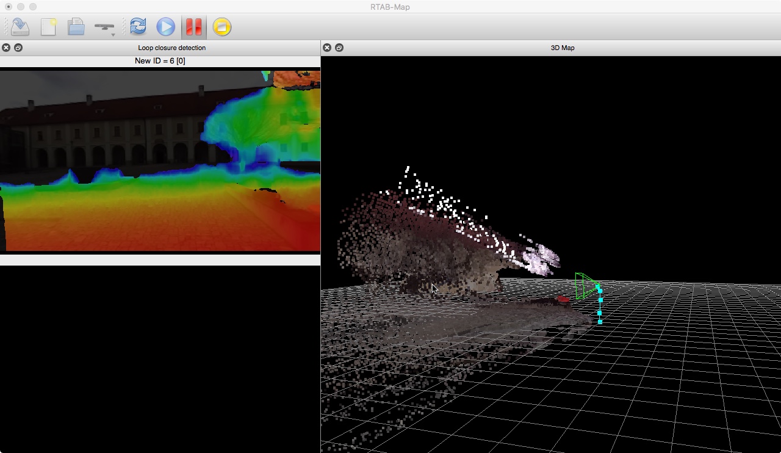Grab the first toolbar's dotted handle

click(x=6, y=27)
